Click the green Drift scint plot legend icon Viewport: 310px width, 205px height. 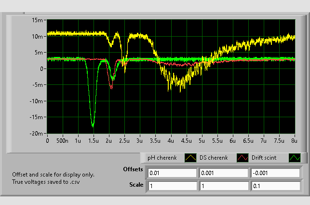pyautogui.click(x=294, y=158)
